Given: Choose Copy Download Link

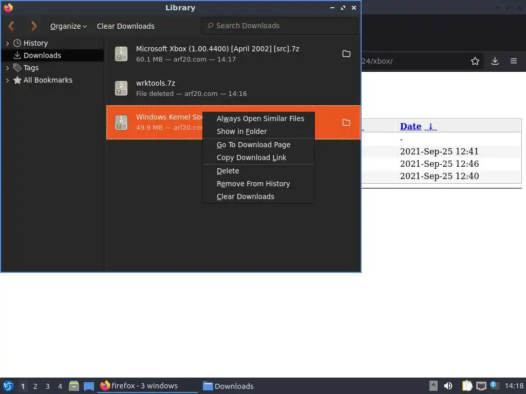Looking at the screenshot, I should pyautogui.click(x=259, y=157).
